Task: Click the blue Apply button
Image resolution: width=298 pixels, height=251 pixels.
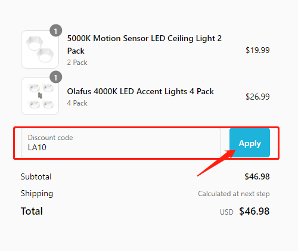Action: (250, 142)
